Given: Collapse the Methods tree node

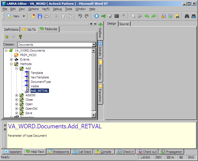Looking at the screenshot, I should [11, 64].
